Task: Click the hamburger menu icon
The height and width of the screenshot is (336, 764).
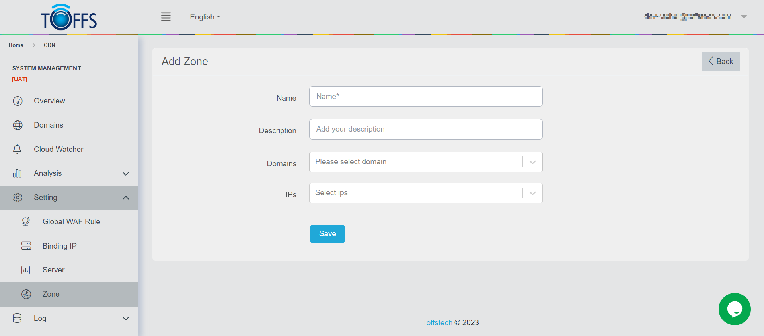Action: point(166,17)
